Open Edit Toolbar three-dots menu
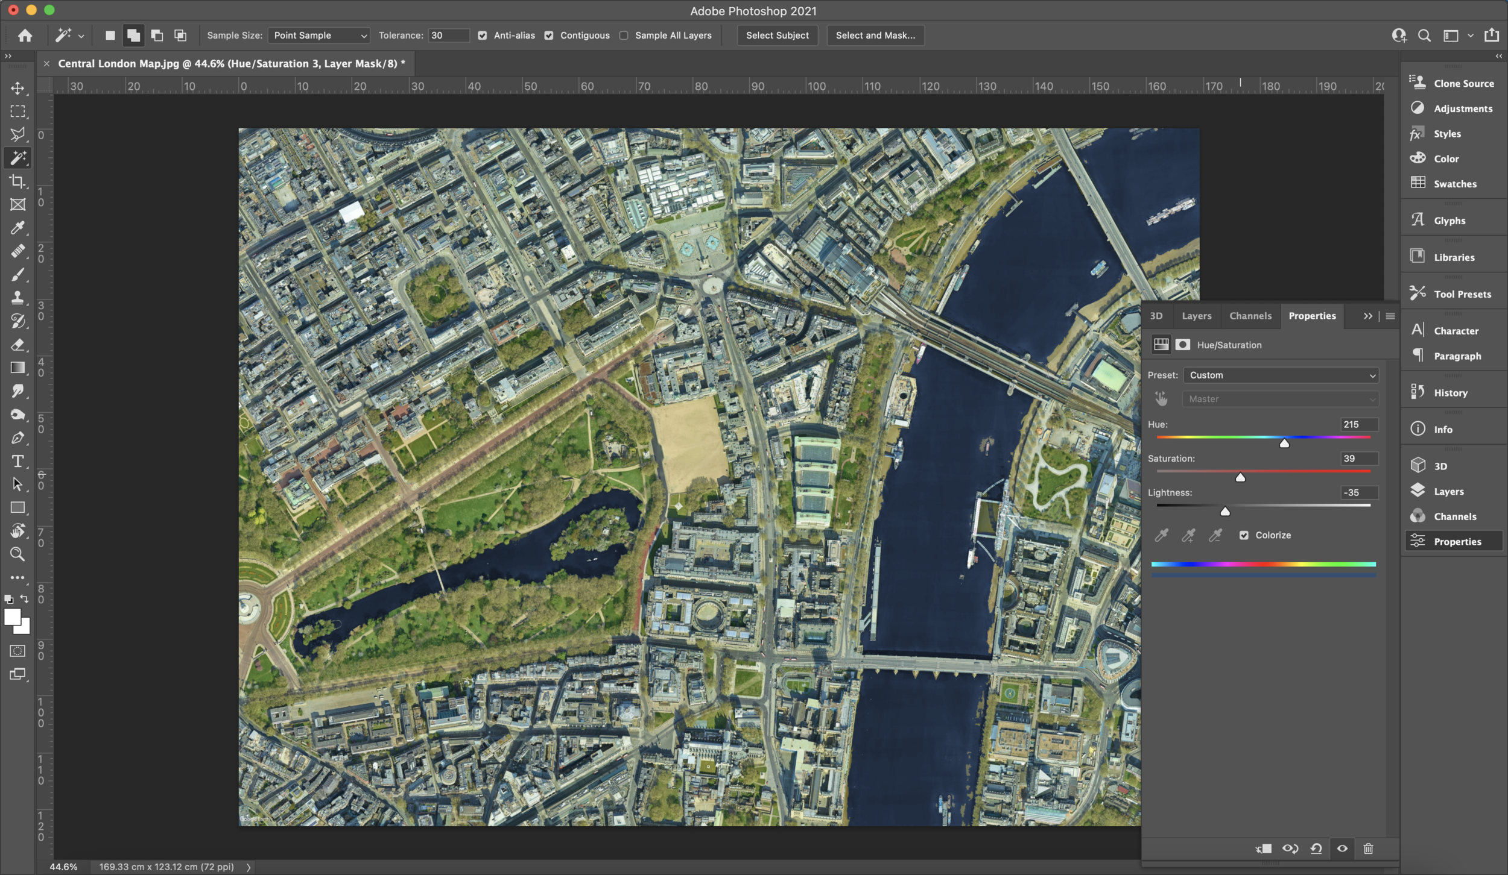 (x=17, y=577)
